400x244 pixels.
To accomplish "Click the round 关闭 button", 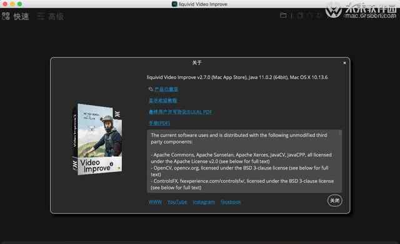I will (334, 201).
